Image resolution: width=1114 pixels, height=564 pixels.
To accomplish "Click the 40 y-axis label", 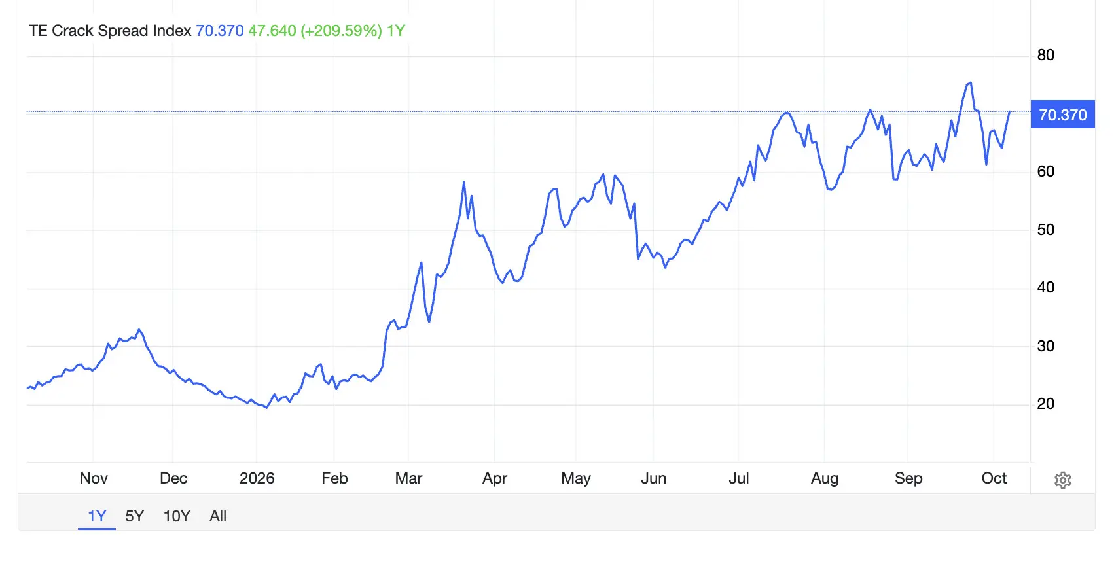I will [x=1046, y=287].
